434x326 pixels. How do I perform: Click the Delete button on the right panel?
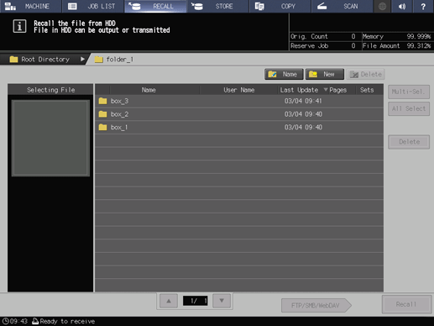(x=409, y=142)
